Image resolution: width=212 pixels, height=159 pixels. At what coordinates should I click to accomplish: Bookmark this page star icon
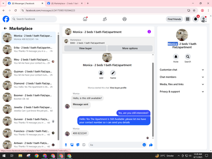(194, 11)
